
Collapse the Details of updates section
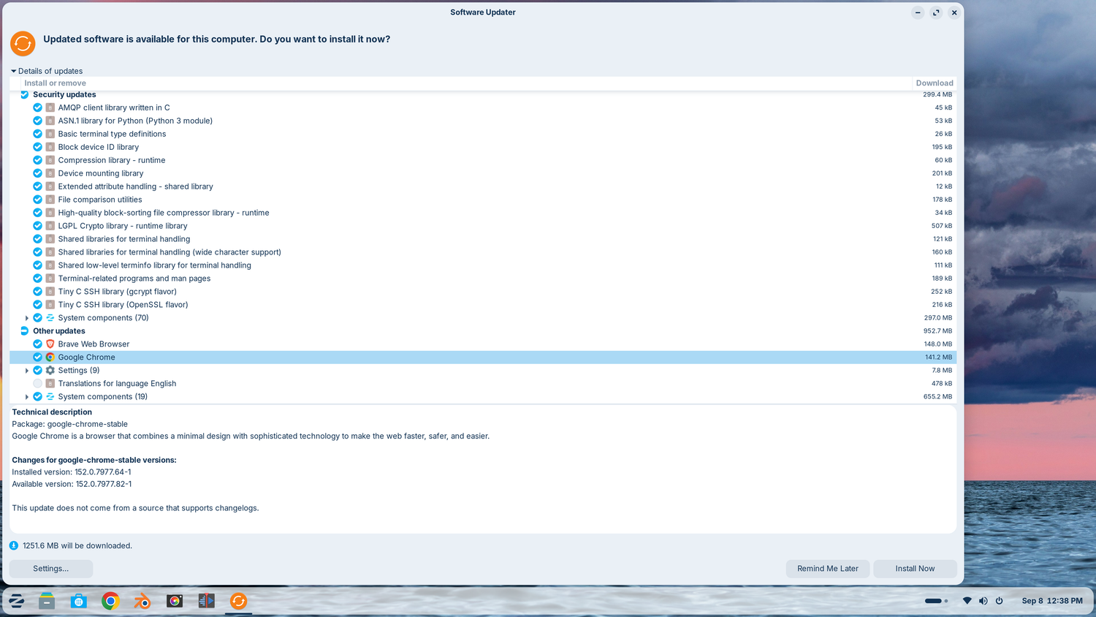coord(13,71)
